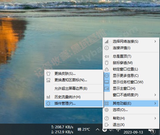The height and width of the screenshot is (135, 160).
Task: Click the question mark icon beside 帮助
Action: pos(107,118)
